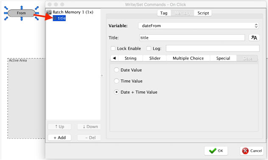The height and width of the screenshot is (160, 268).
Task: Switch to the Script tab
Action: click(x=203, y=13)
